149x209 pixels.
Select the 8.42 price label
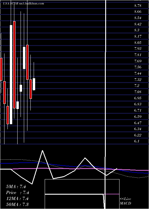[138, 24]
